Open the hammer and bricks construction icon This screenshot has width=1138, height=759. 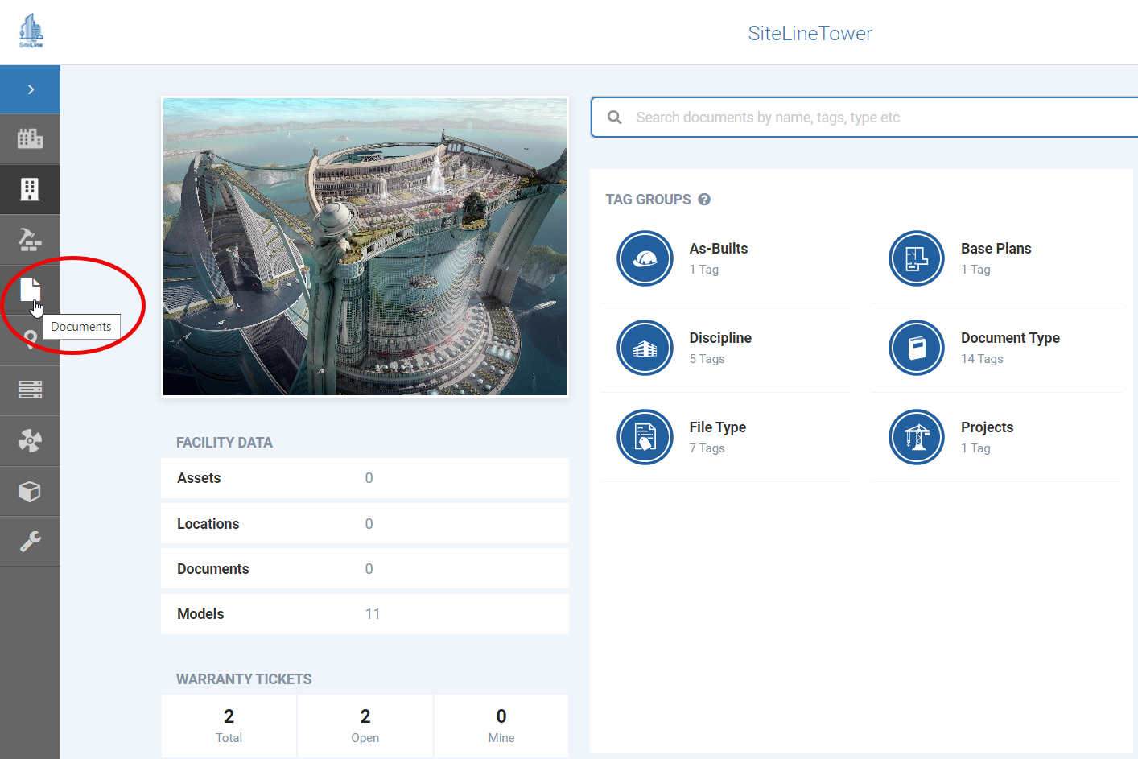point(30,240)
